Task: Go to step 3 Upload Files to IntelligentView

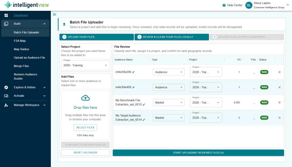Action: pyautogui.click(x=247, y=37)
